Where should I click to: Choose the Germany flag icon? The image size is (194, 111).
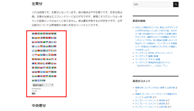point(41,46)
